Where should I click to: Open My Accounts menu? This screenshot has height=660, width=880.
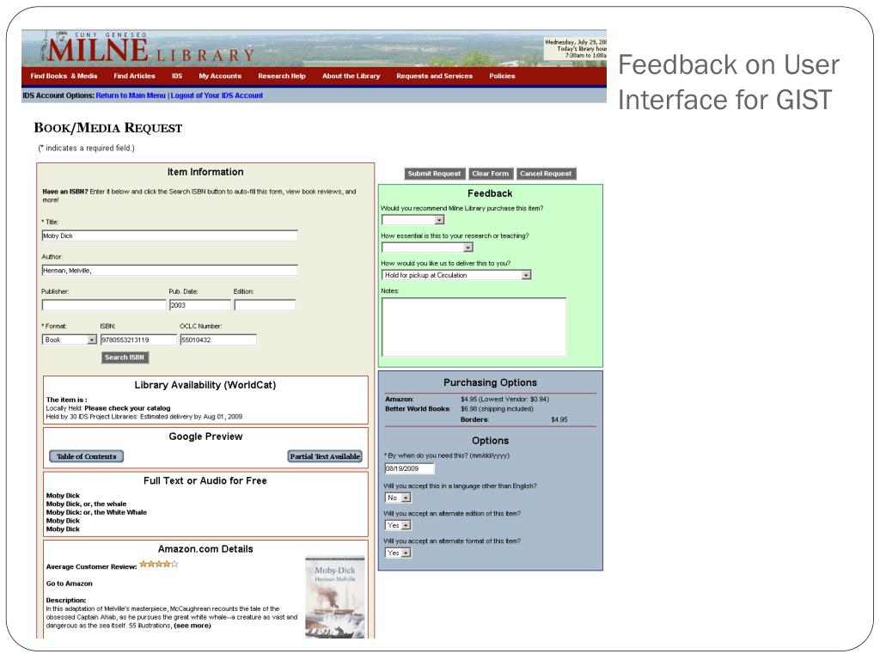220,76
